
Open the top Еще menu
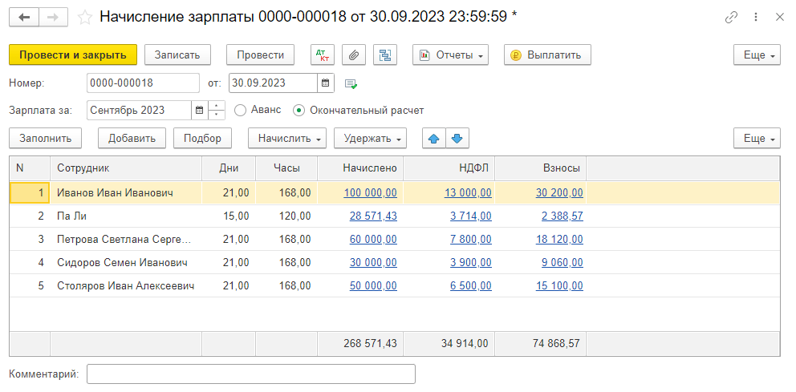click(x=757, y=55)
